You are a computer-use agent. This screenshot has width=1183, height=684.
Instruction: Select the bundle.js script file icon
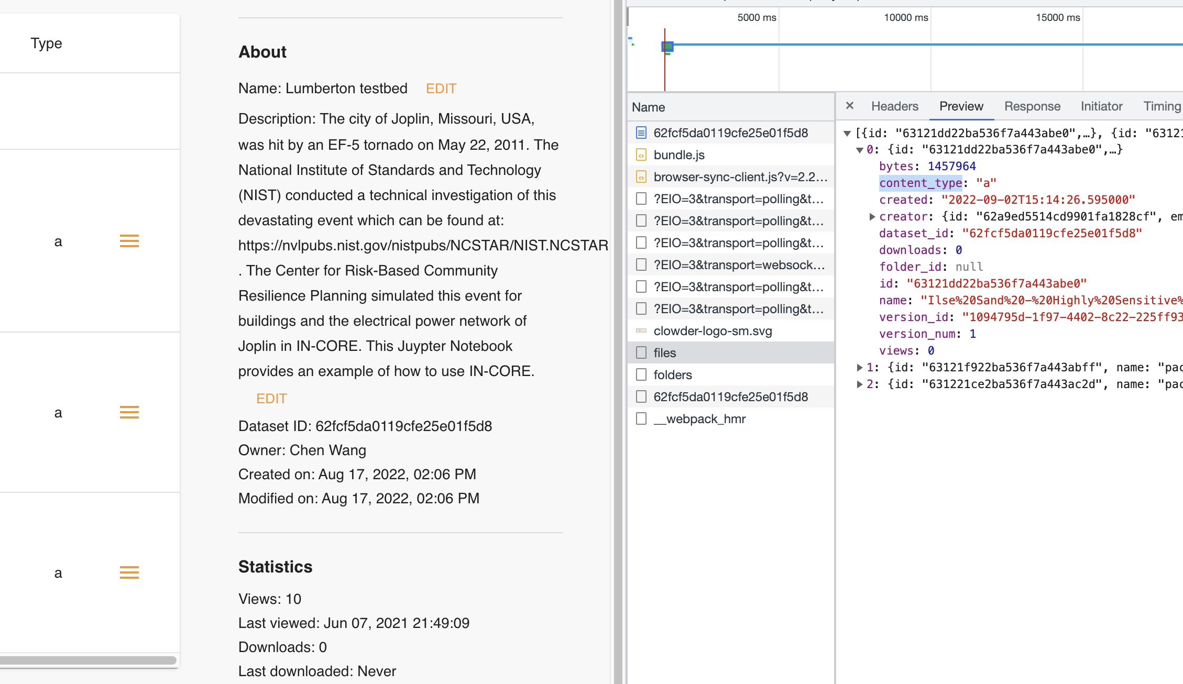tap(641, 155)
